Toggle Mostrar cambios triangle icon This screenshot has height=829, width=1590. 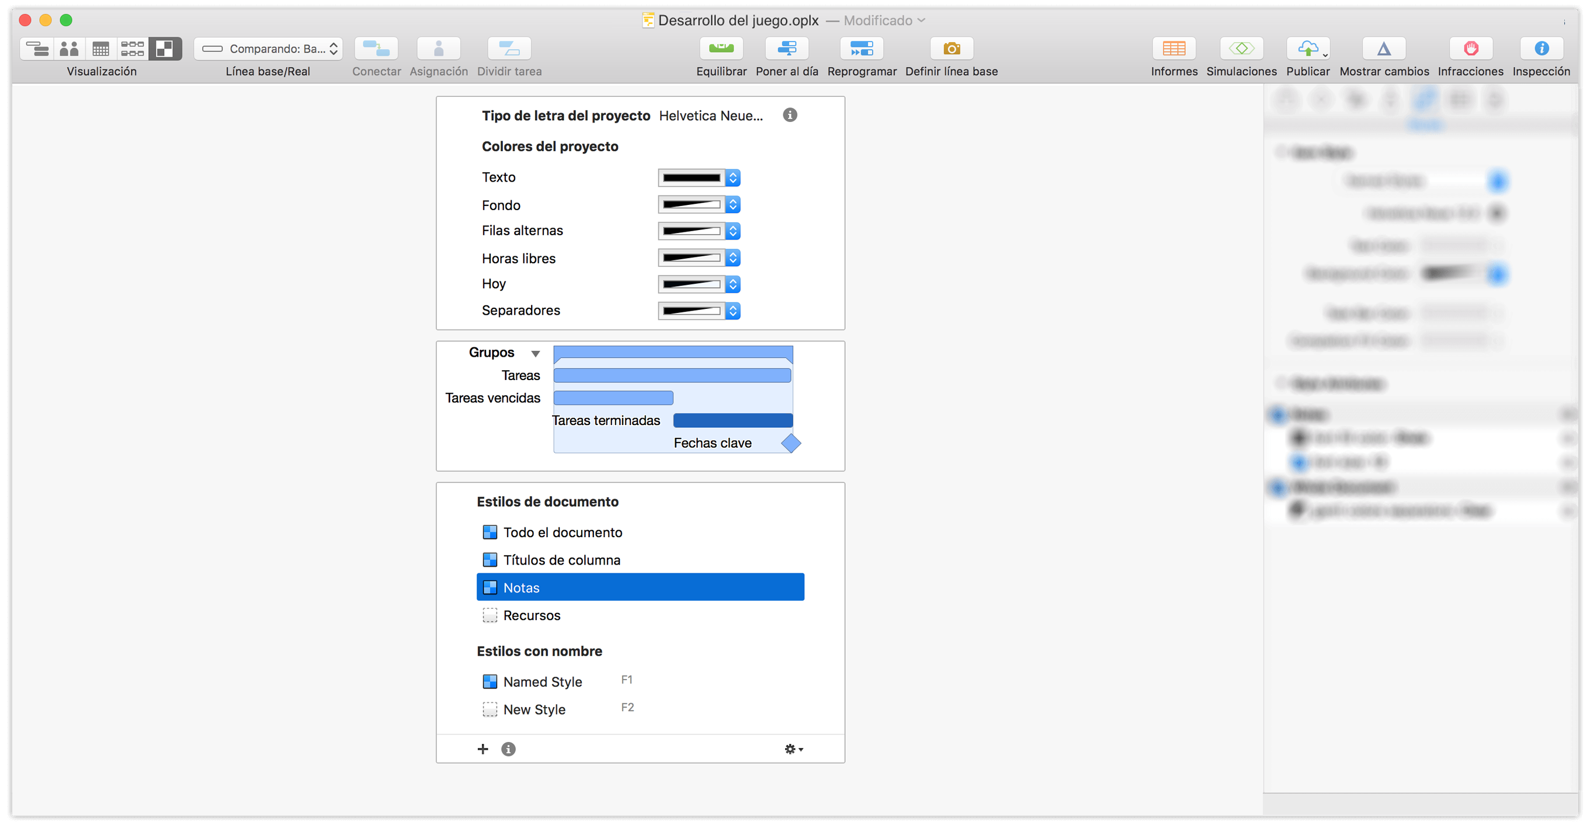point(1383,48)
